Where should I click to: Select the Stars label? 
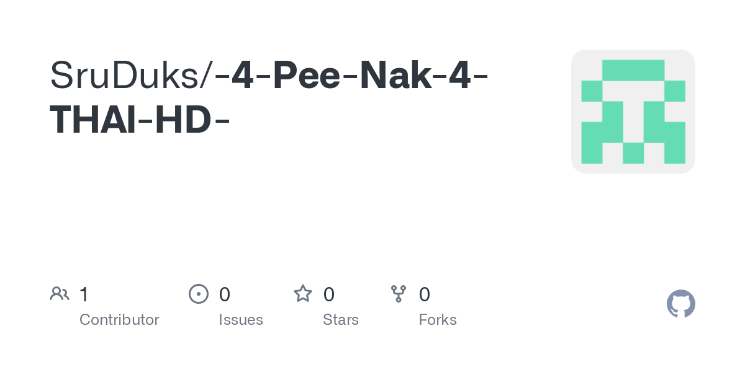(341, 320)
